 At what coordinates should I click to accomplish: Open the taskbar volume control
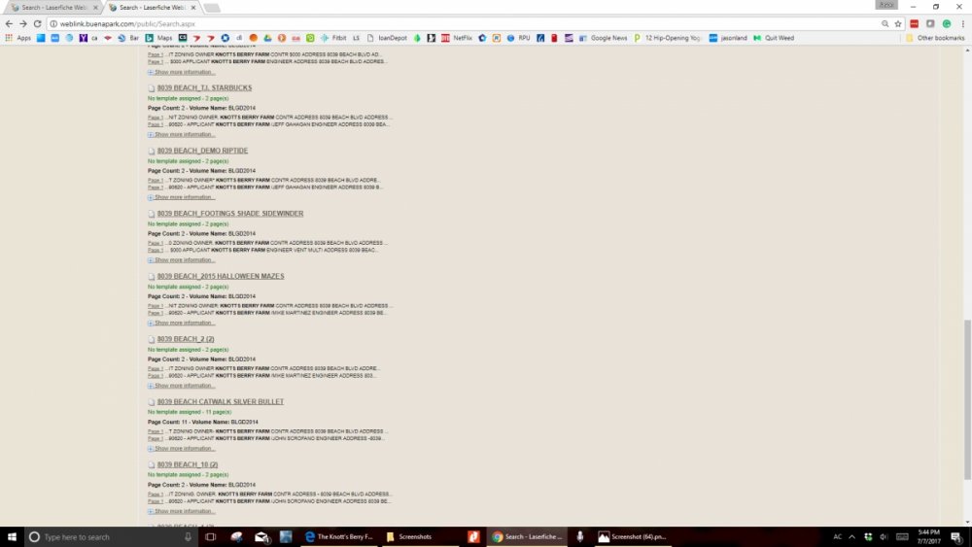click(x=884, y=536)
